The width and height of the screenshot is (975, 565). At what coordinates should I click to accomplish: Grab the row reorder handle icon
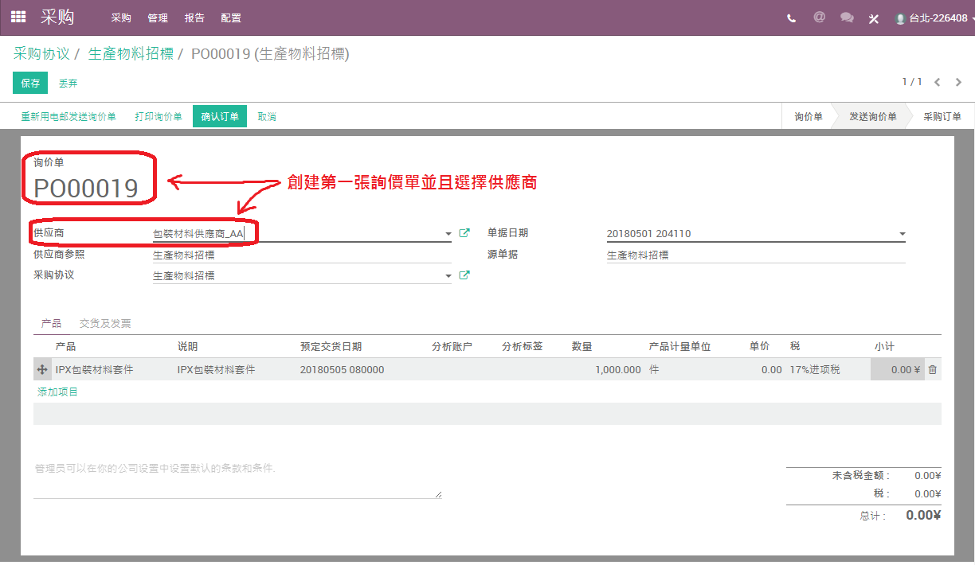[42, 369]
